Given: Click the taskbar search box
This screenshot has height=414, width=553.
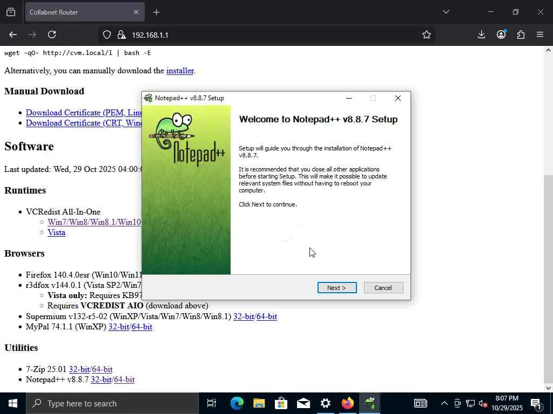Looking at the screenshot, I should click(x=112, y=403).
